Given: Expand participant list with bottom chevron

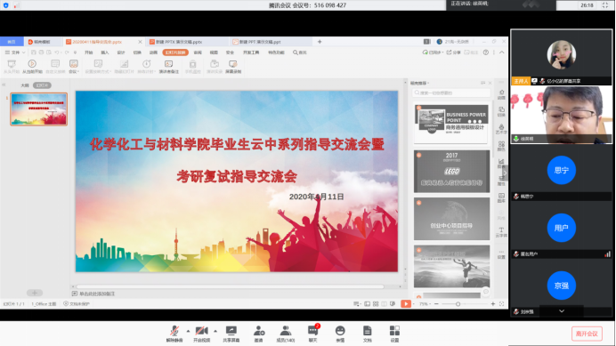Looking at the screenshot, I should point(562,311).
